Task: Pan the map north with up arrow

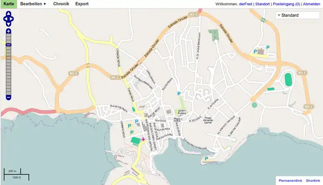Action: click(x=8, y=14)
